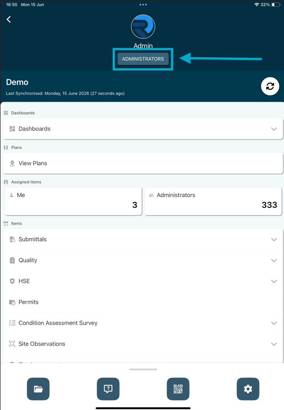The height and width of the screenshot is (410, 284).
Task: Click the ADMINISTRATORS role badge
Action: pos(143,59)
